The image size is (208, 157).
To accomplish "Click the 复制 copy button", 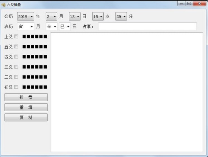I will pos(26,117).
